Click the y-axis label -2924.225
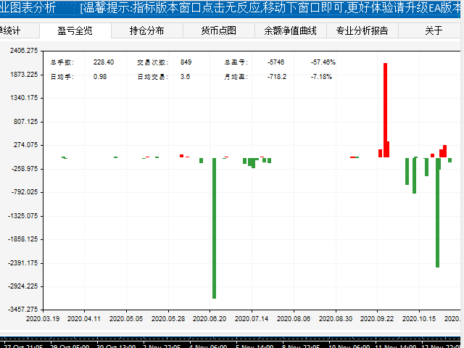 pyautogui.click(x=23, y=286)
